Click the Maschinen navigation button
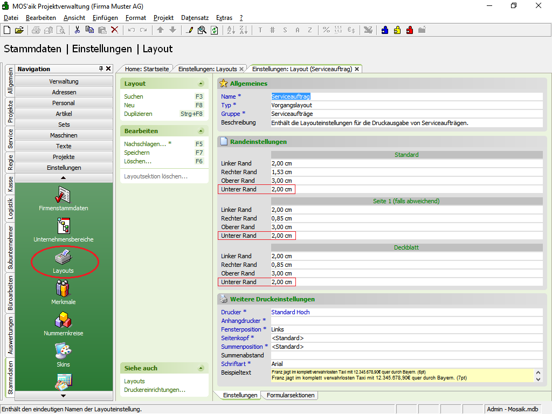 tap(64, 135)
